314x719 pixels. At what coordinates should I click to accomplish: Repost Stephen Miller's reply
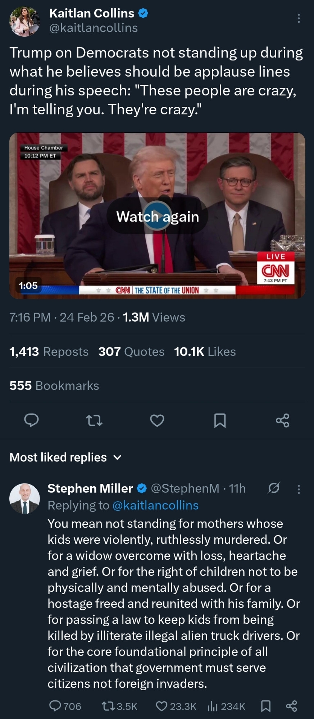(x=107, y=706)
